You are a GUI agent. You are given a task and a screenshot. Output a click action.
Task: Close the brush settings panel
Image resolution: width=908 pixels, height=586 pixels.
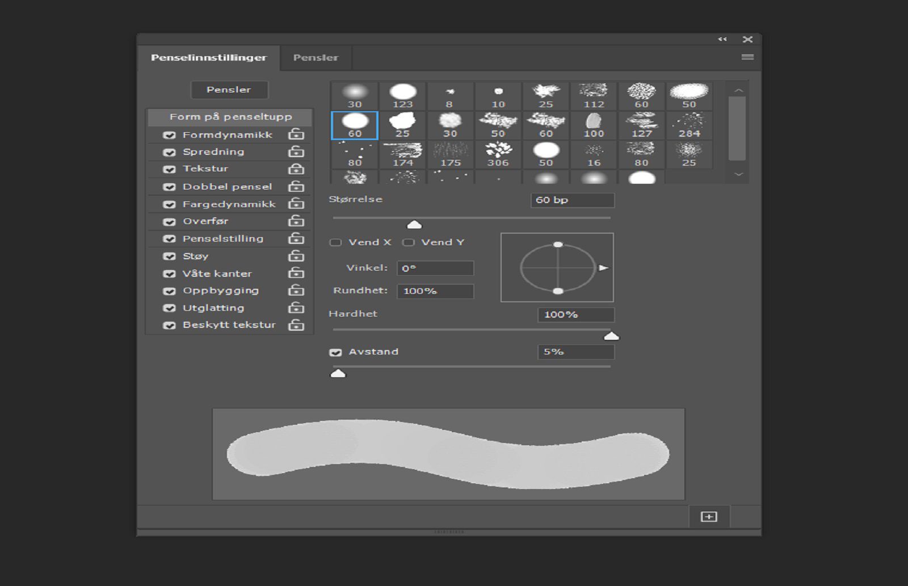(747, 39)
